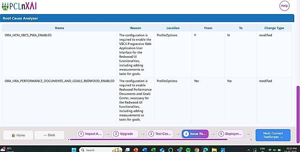Click the From column header
The height and width of the screenshot is (152, 300).
(x=208, y=28)
